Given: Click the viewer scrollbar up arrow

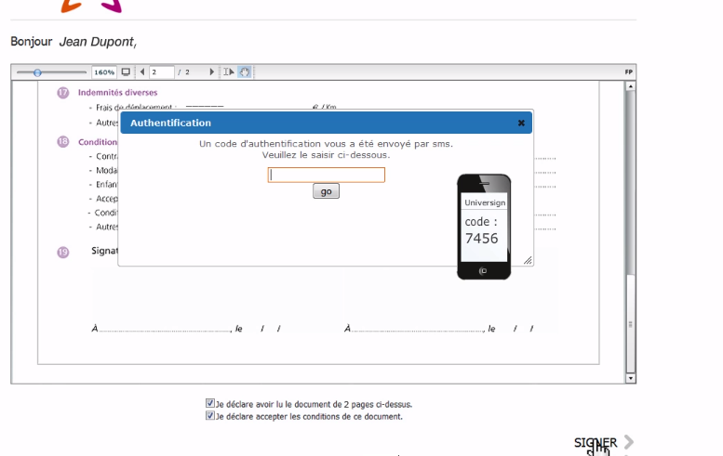Looking at the screenshot, I should click(x=630, y=86).
